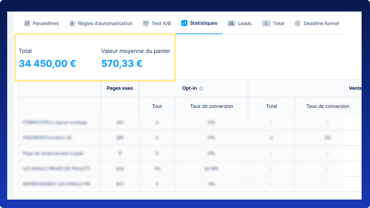Click the 34 450,00 € total amount
The width and height of the screenshot is (370, 208).
click(47, 64)
